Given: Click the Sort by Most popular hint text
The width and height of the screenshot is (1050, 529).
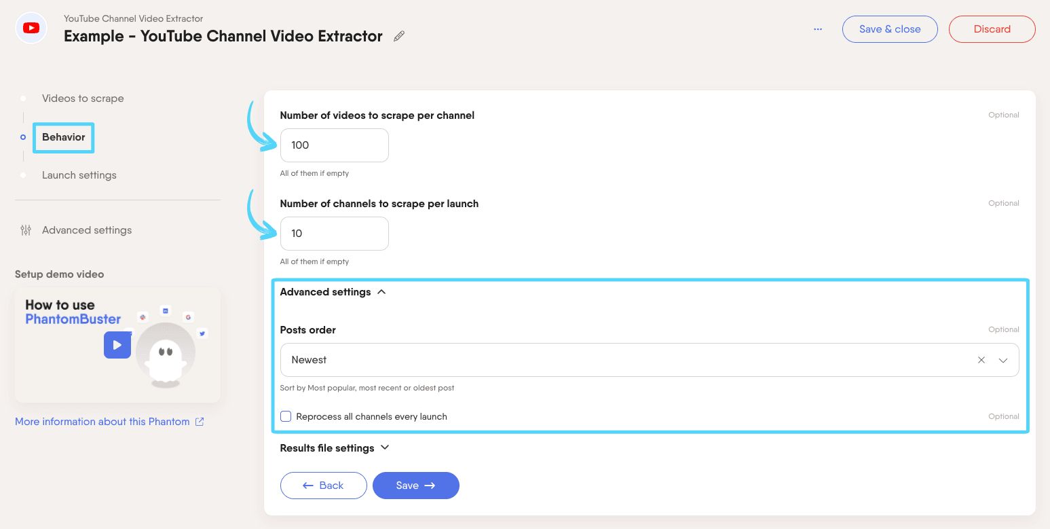Looking at the screenshot, I should (x=367, y=388).
